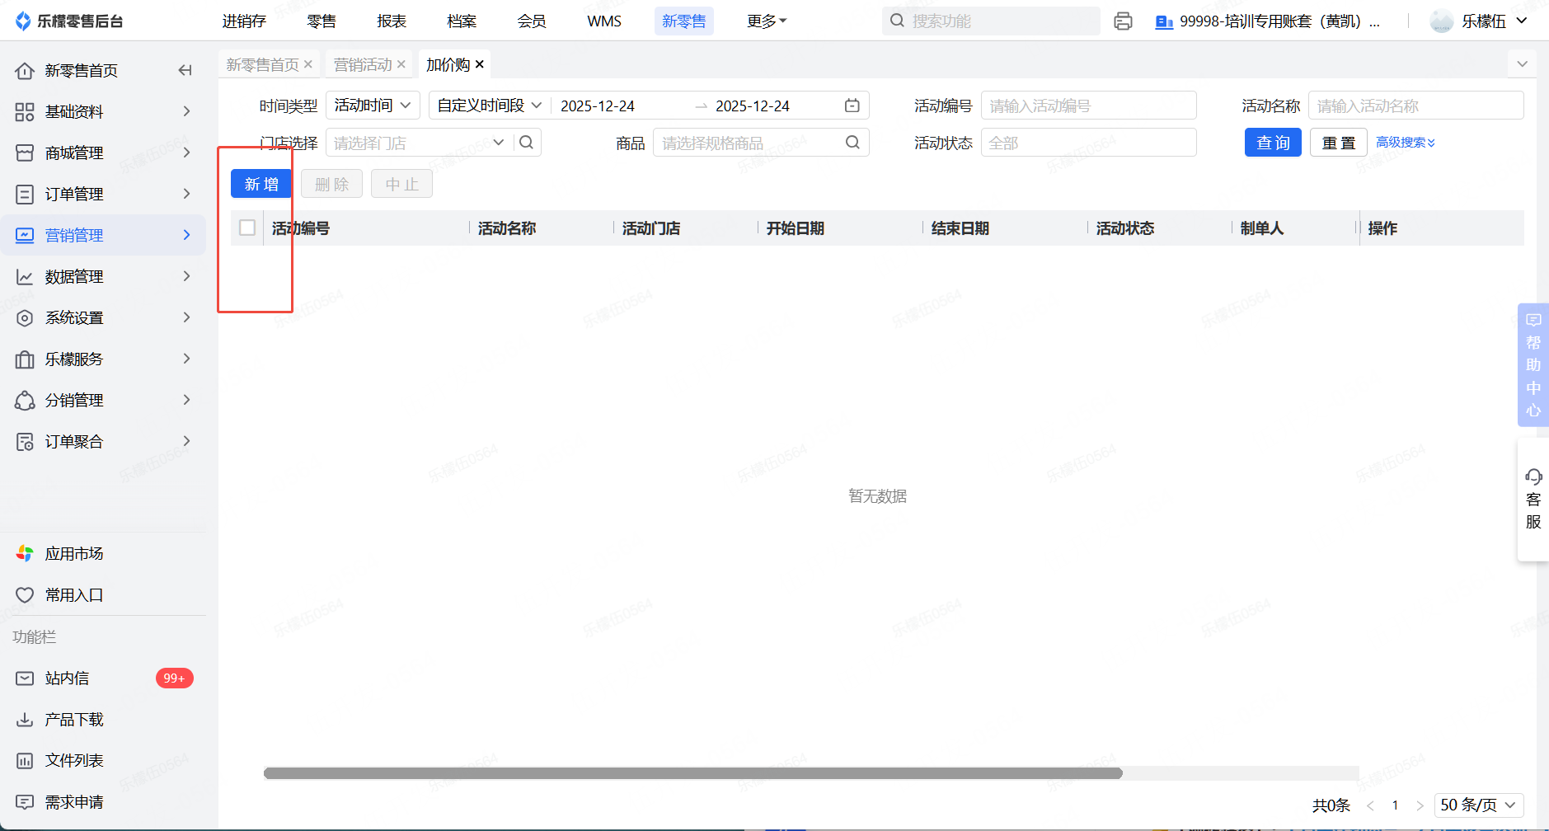Click the horizontal scrollbar under the table
This screenshot has height=831, width=1549.
692,773
